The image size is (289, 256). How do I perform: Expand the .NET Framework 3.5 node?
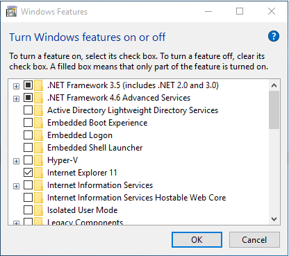tap(16, 86)
